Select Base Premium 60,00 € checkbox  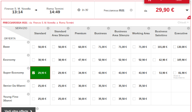click(x=74, y=47)
